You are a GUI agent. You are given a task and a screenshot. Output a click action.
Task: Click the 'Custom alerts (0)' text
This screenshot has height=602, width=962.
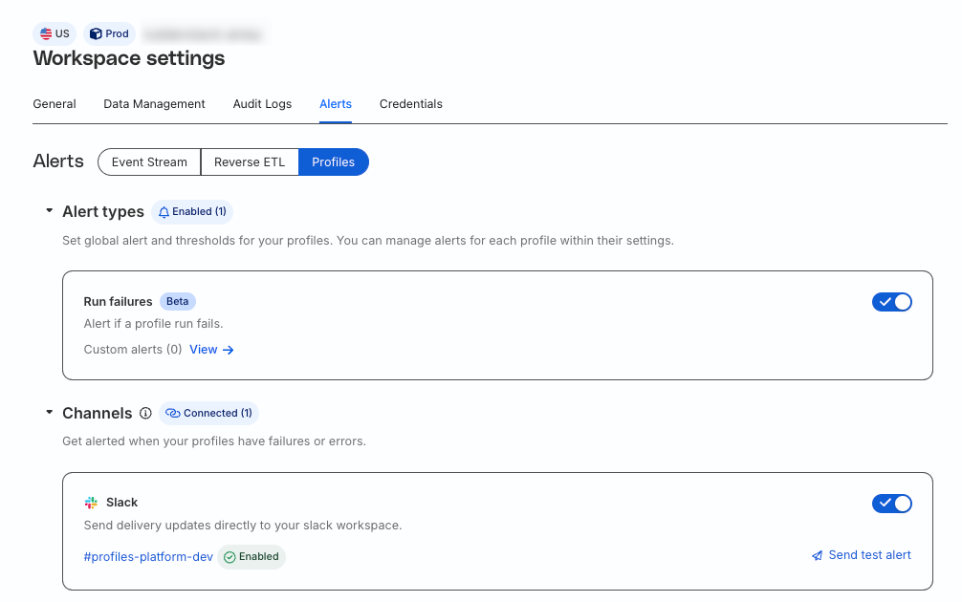133,350
